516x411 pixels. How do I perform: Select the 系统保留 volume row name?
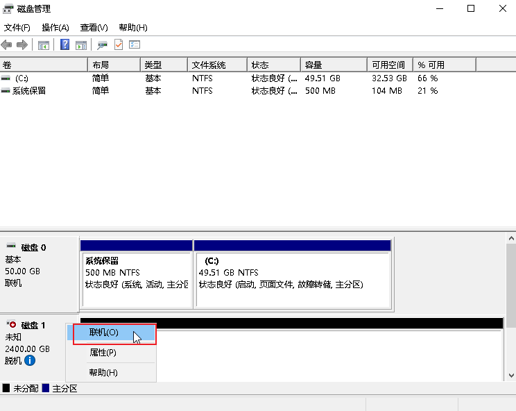click(29, 91)
